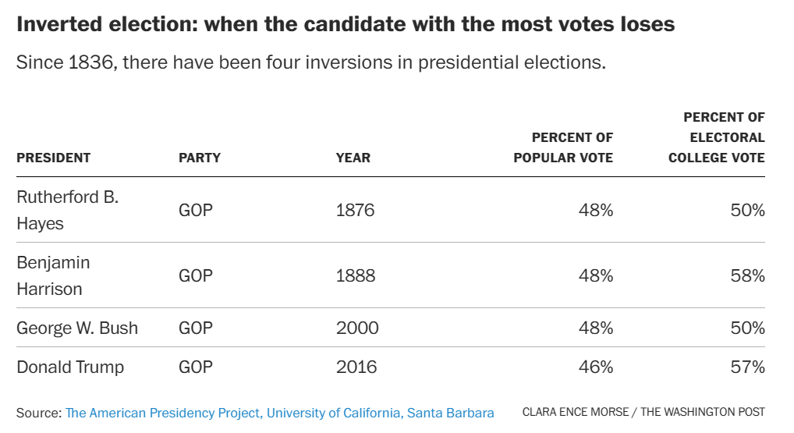Screen dimensions: 794x433
Task: Select the Donald Trump name cell
Action: point(70,367)
